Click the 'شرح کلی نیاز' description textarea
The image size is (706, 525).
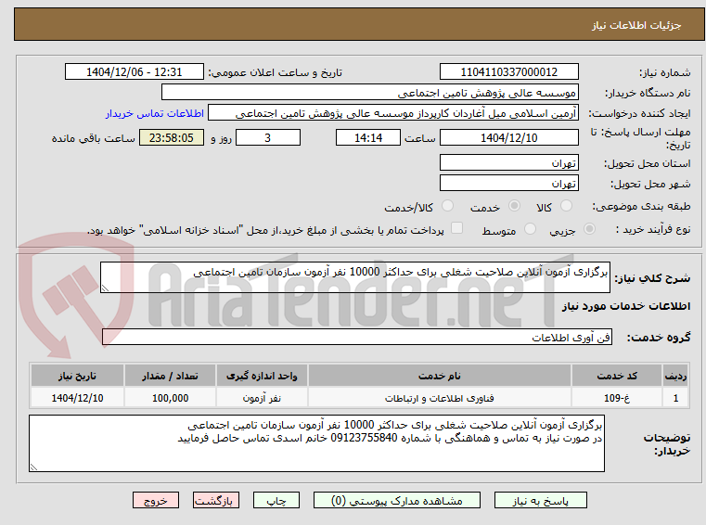point(354,277)
